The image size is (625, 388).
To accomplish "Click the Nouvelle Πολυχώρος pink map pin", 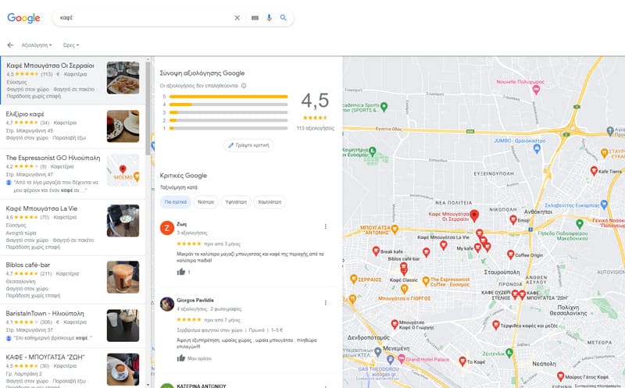I will coord(536,90).
